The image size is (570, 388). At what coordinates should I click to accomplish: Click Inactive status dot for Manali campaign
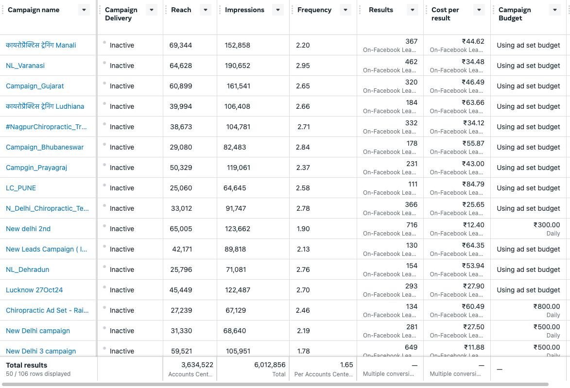tap(104, 43)
